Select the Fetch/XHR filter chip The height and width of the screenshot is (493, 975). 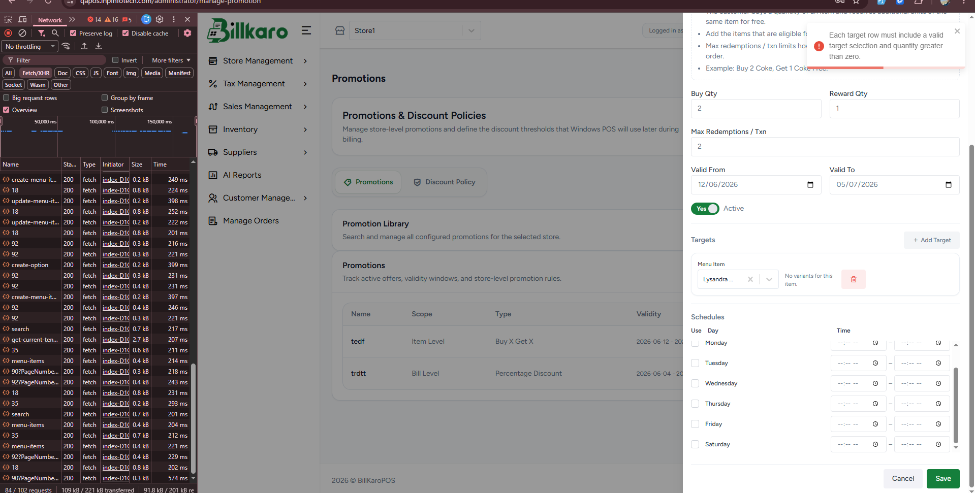[x=36, y=73]
